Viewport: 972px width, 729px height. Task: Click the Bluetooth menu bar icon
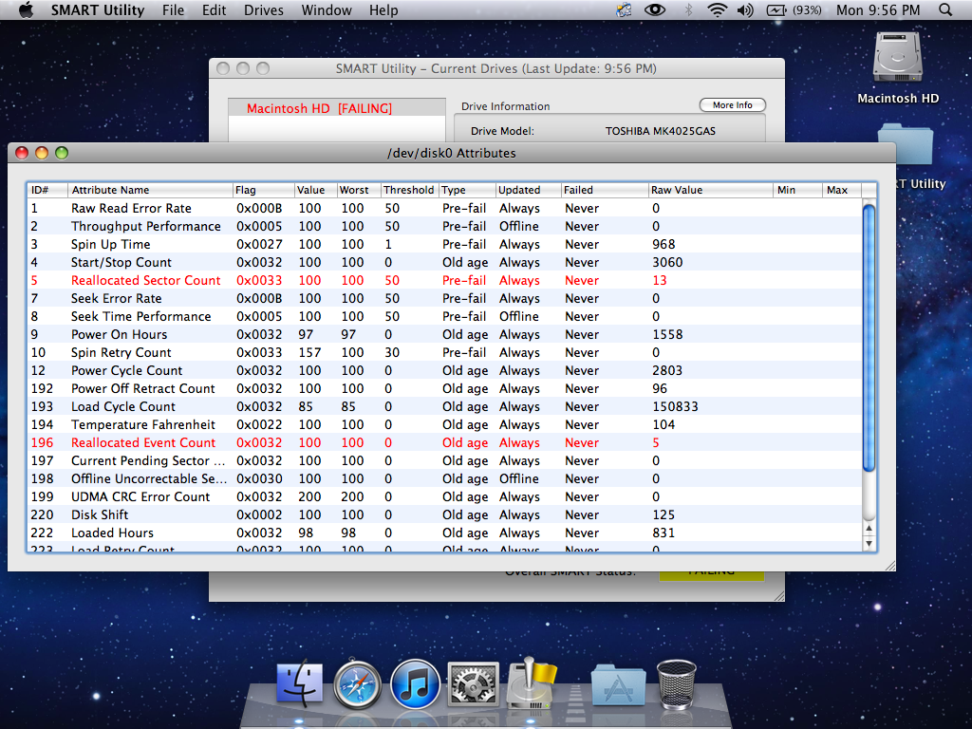(688, 9)
